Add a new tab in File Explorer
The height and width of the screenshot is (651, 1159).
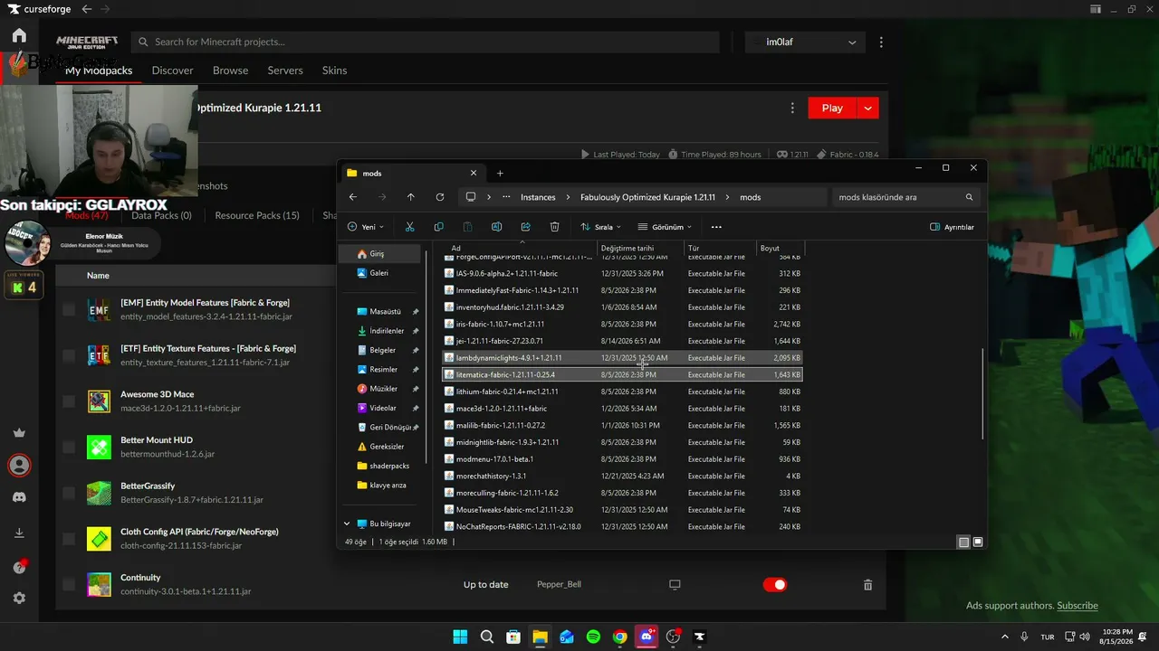(x=500, y=174)
